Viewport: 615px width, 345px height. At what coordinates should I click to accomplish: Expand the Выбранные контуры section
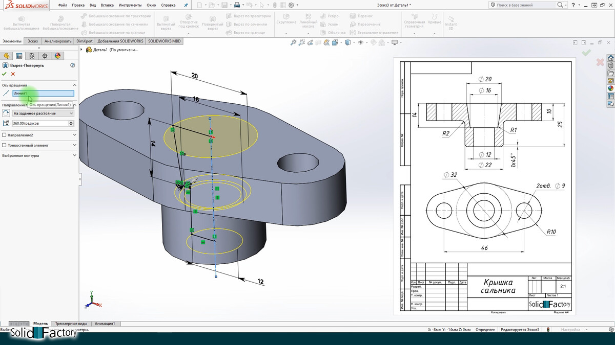coord(75,155)
